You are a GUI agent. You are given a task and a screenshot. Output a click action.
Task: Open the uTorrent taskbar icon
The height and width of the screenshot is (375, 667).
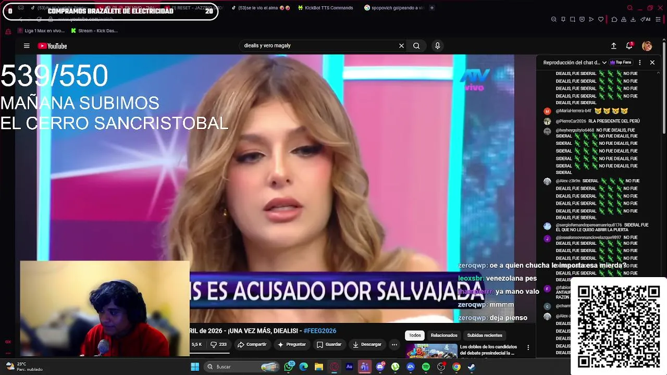click(396, 367)
